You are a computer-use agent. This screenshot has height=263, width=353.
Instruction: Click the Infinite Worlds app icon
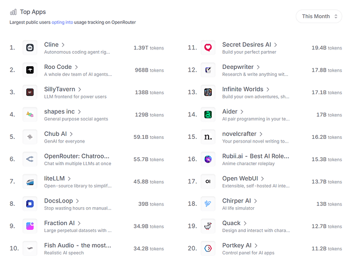pyautogui.click(x=208, y=92)
